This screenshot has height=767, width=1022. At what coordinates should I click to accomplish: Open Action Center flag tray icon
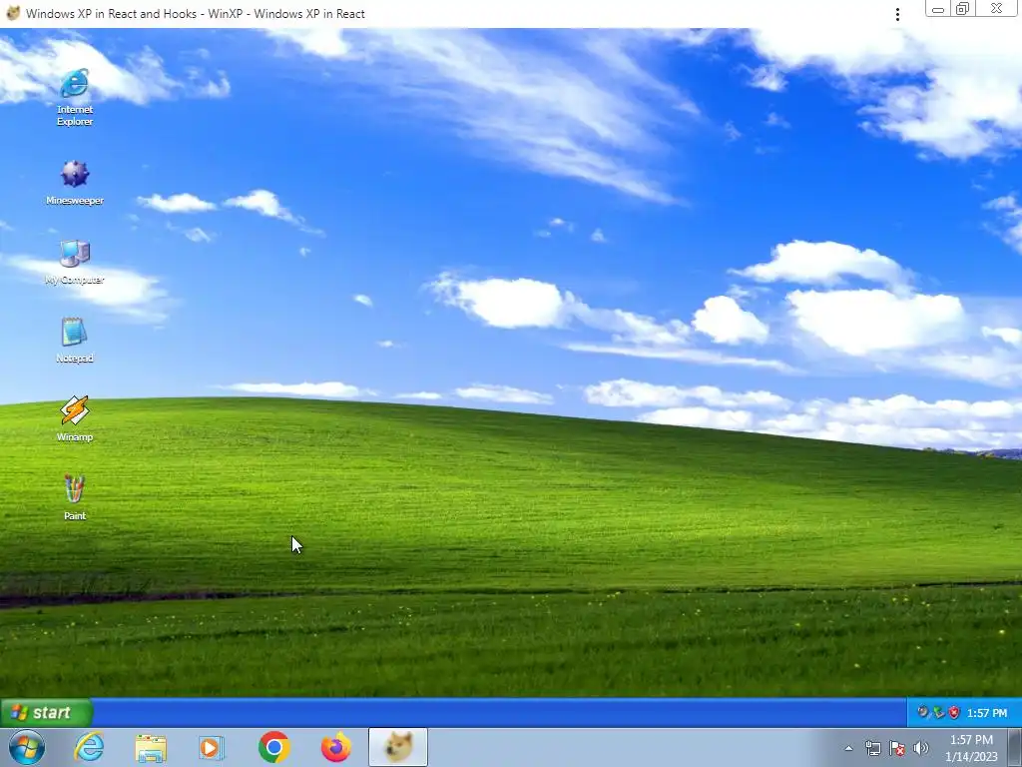[897, 748]
